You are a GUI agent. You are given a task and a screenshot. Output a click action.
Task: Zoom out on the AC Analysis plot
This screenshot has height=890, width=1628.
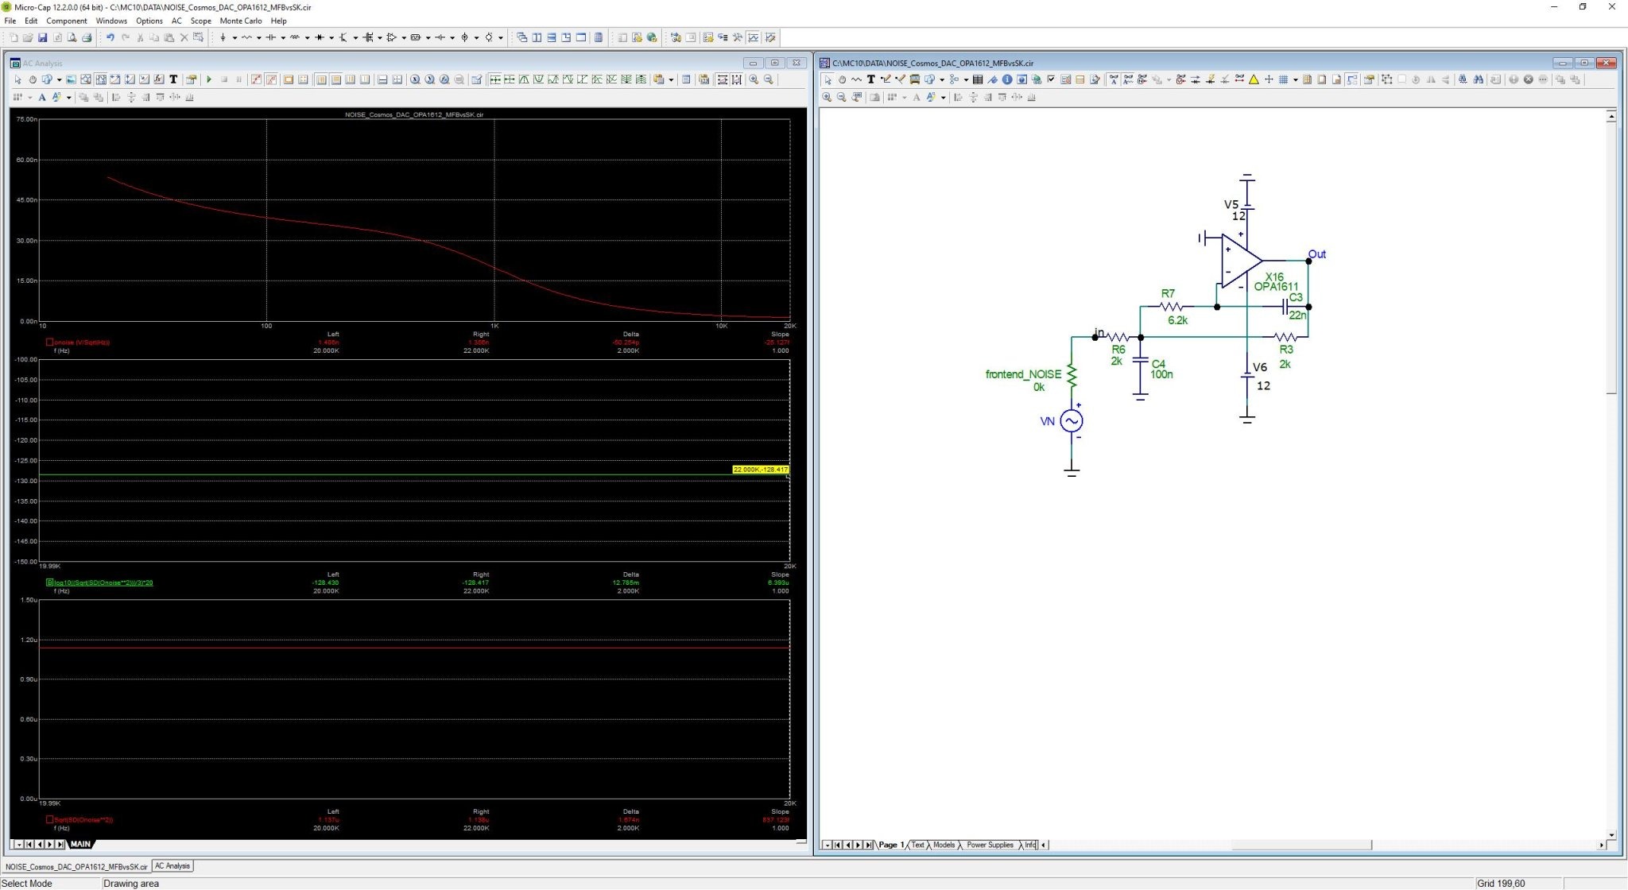pyautogui.click(x=768, y=79)
